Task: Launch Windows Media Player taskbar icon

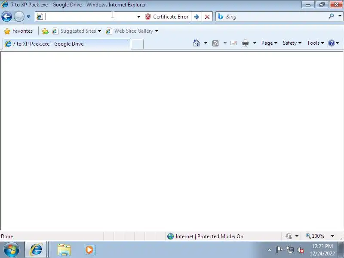Action: (89, 250)
